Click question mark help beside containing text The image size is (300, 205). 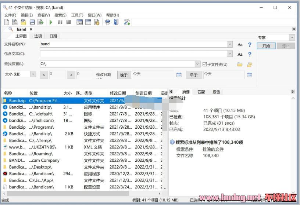250,54
